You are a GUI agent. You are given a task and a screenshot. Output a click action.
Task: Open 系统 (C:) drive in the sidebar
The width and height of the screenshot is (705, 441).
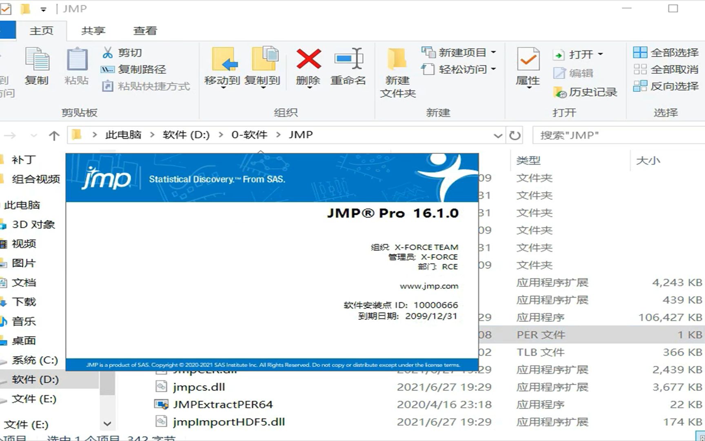pos(35,360)
